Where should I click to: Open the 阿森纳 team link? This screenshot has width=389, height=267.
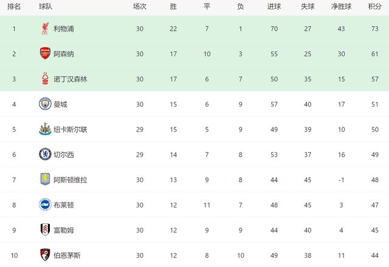(63, 54)
